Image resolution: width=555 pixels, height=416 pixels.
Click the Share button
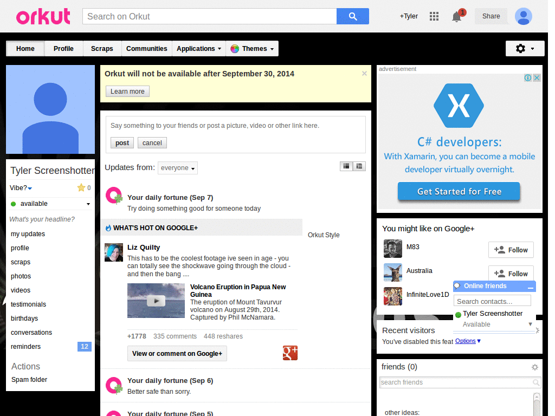point(491,16)
